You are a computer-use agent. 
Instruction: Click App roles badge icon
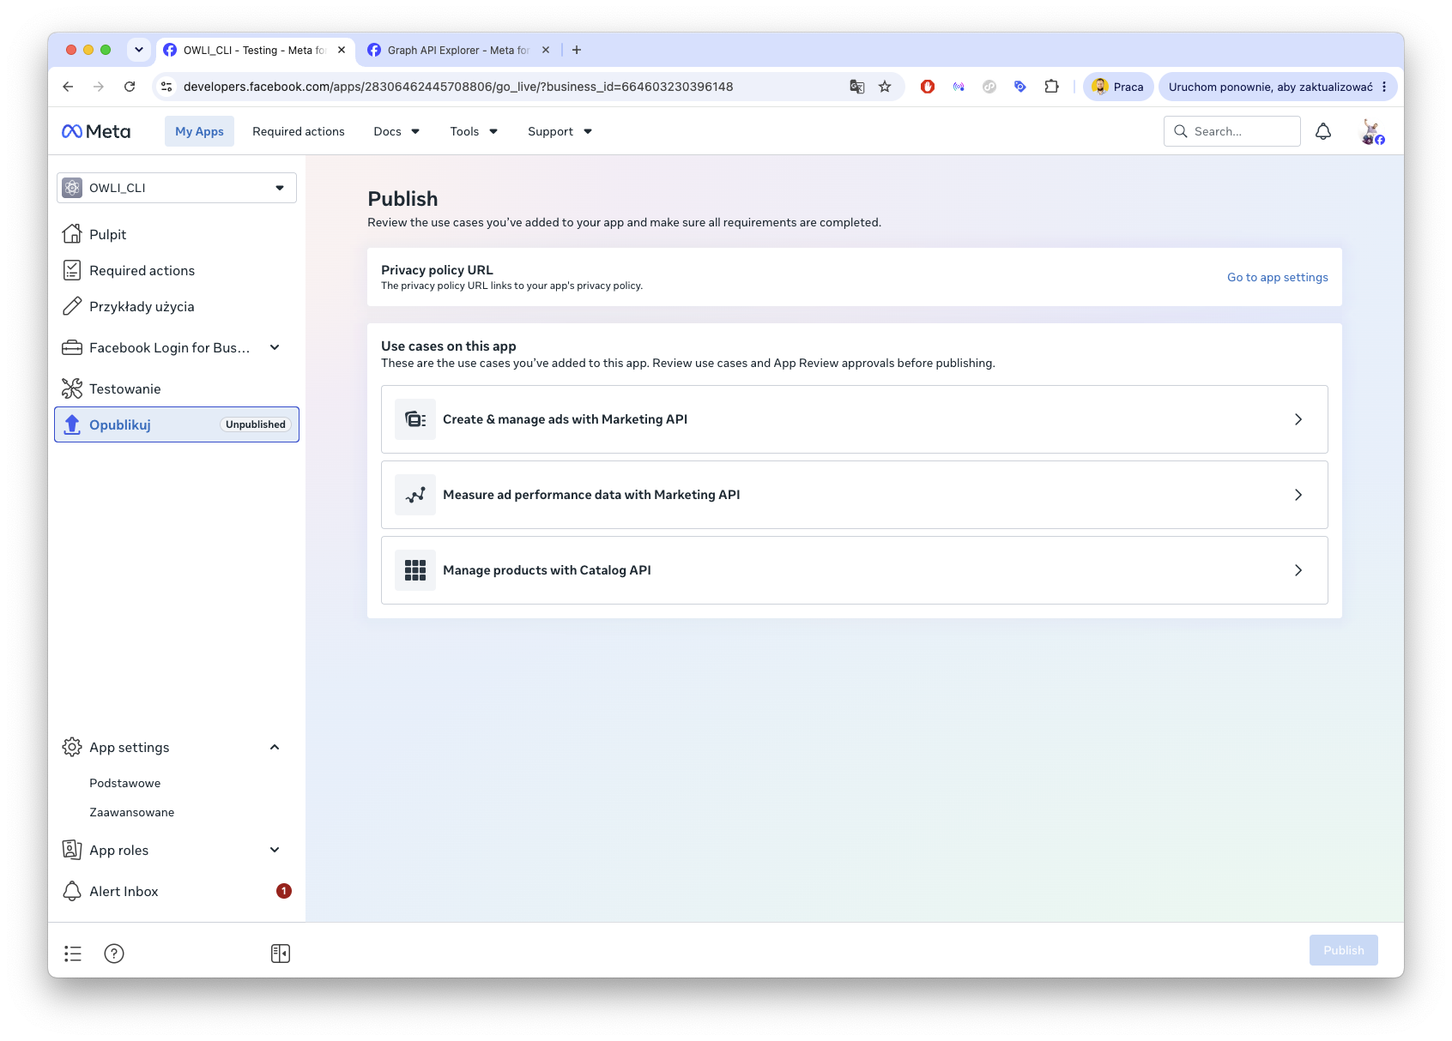pos(72,850)
